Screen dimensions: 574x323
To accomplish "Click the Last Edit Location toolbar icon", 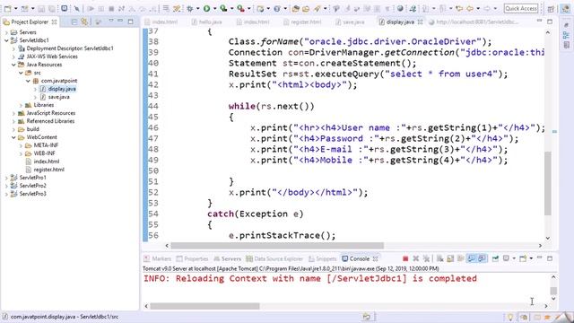I will click(x=459, y=8).
